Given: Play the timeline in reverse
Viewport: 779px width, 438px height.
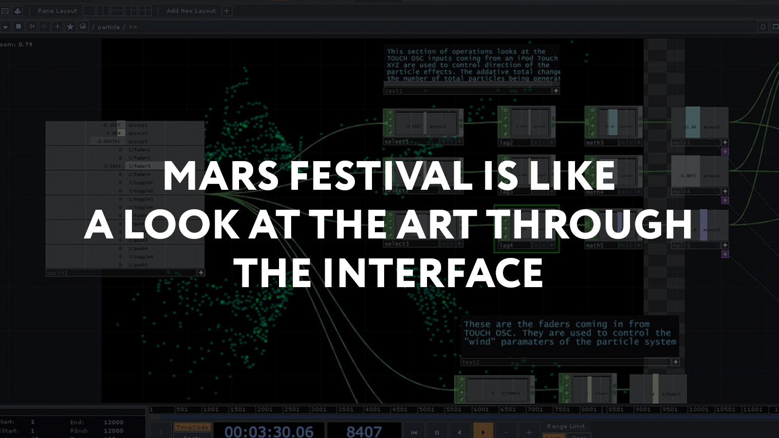Looking at the screenshot, I should (x=460, y=432).
